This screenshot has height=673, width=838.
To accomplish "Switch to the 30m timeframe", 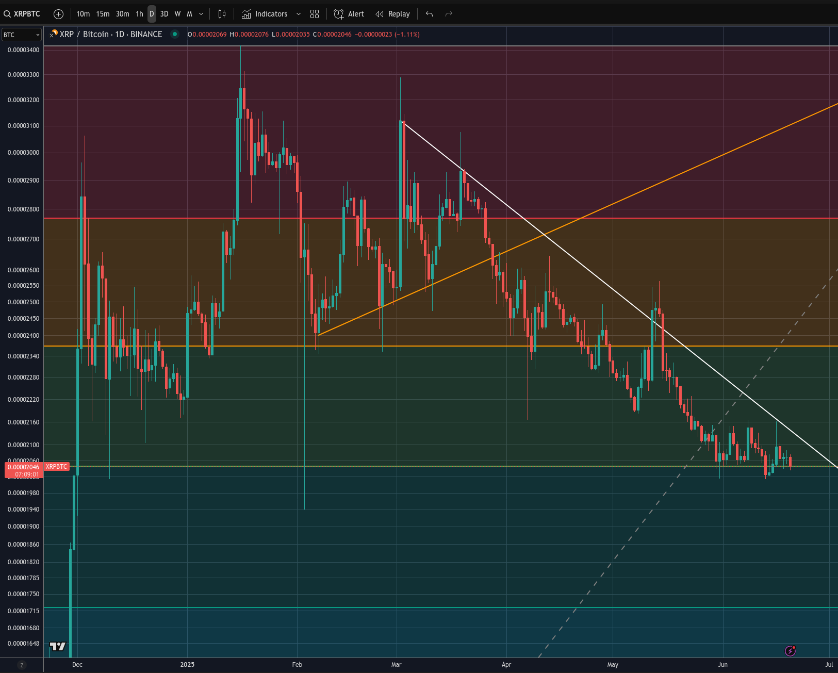I will (122, 14).
